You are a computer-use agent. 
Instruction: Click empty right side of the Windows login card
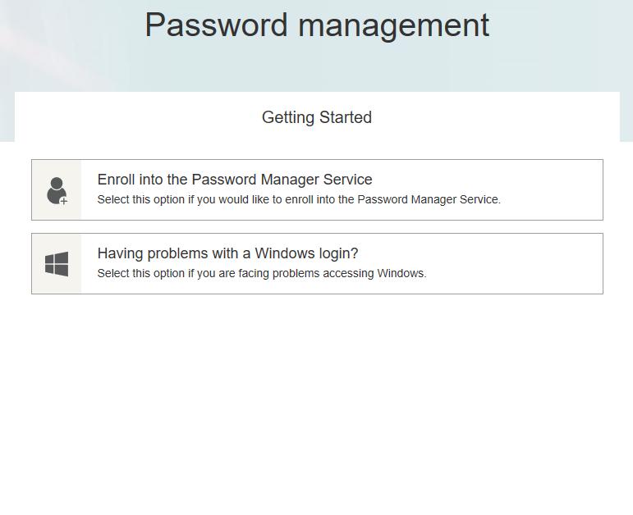coord(516,263)
